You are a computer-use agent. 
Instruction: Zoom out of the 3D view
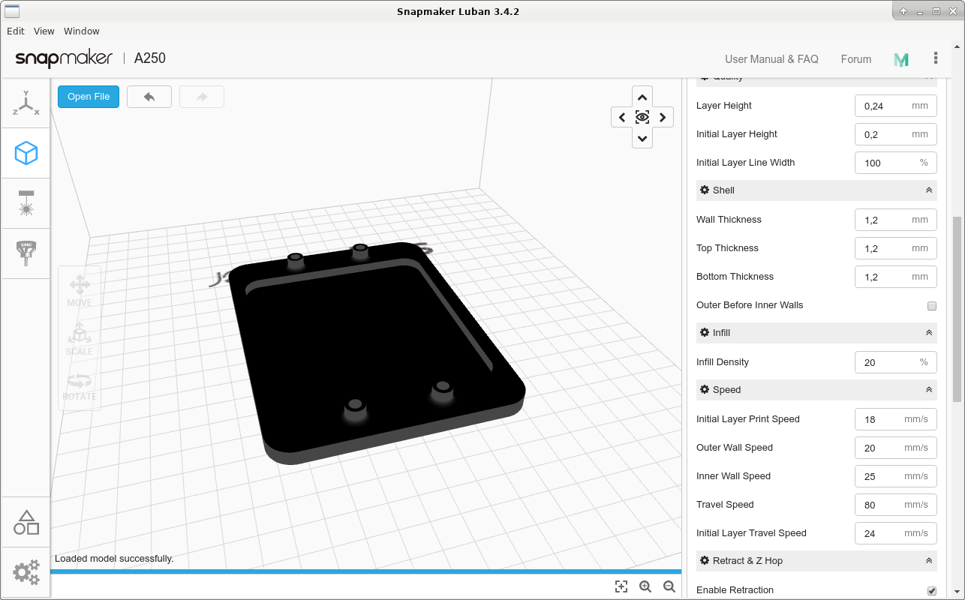pos(669,587)
